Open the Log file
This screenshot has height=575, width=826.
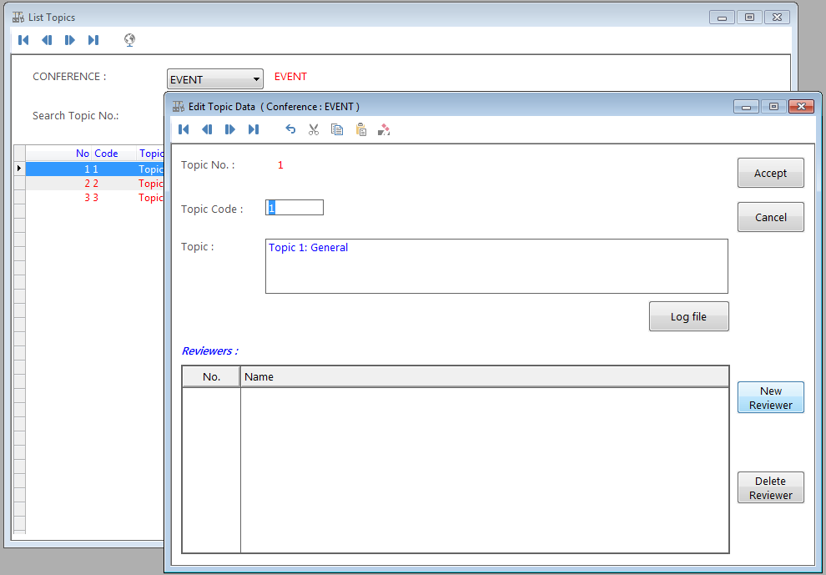pos(688,316)
